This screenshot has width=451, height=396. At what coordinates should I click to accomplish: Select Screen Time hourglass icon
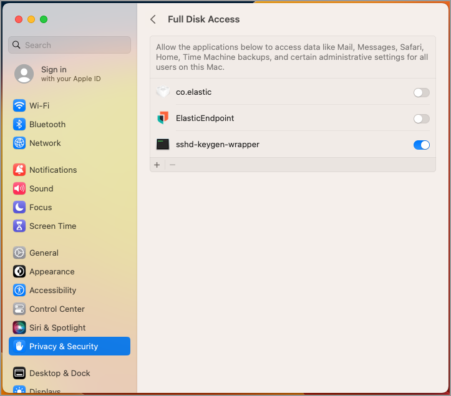19,226
